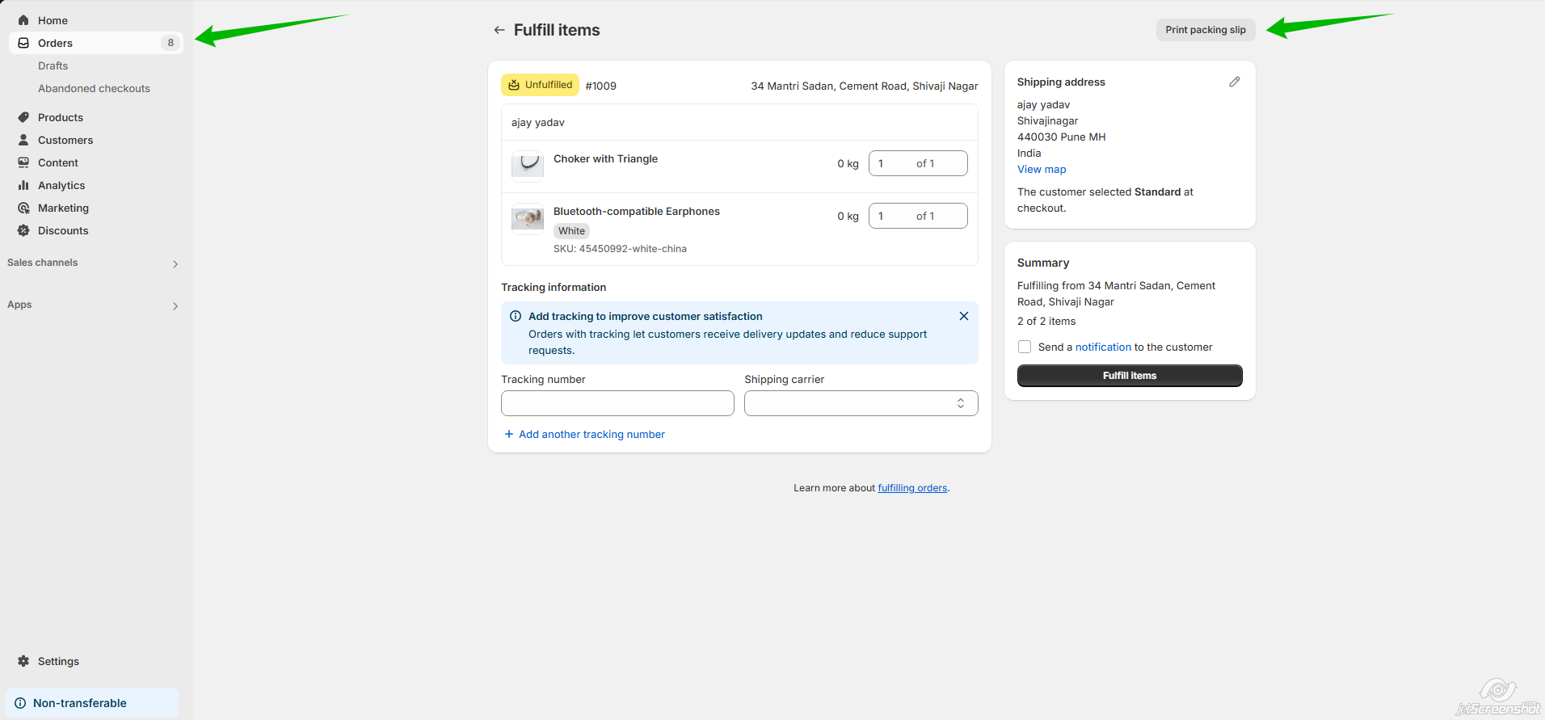
Task: Open Drafts in the sidebar
Action: tap(53, 65)
